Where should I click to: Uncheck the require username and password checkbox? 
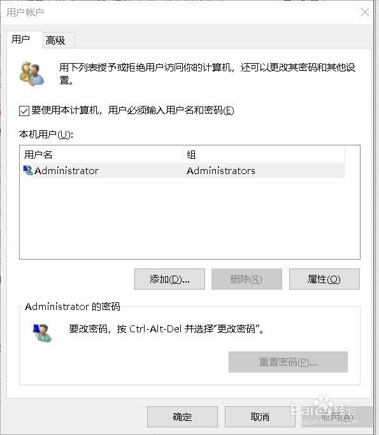[24, 111]
